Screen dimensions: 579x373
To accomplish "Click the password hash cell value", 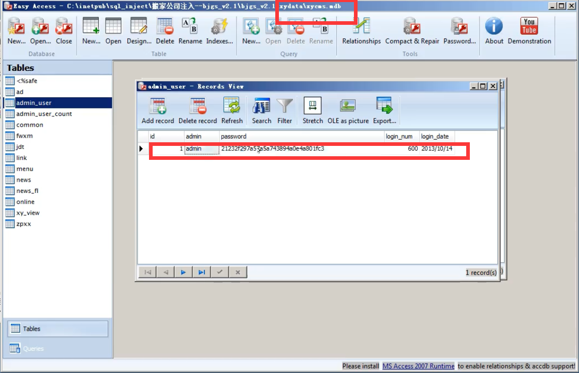I will [273, 149].
